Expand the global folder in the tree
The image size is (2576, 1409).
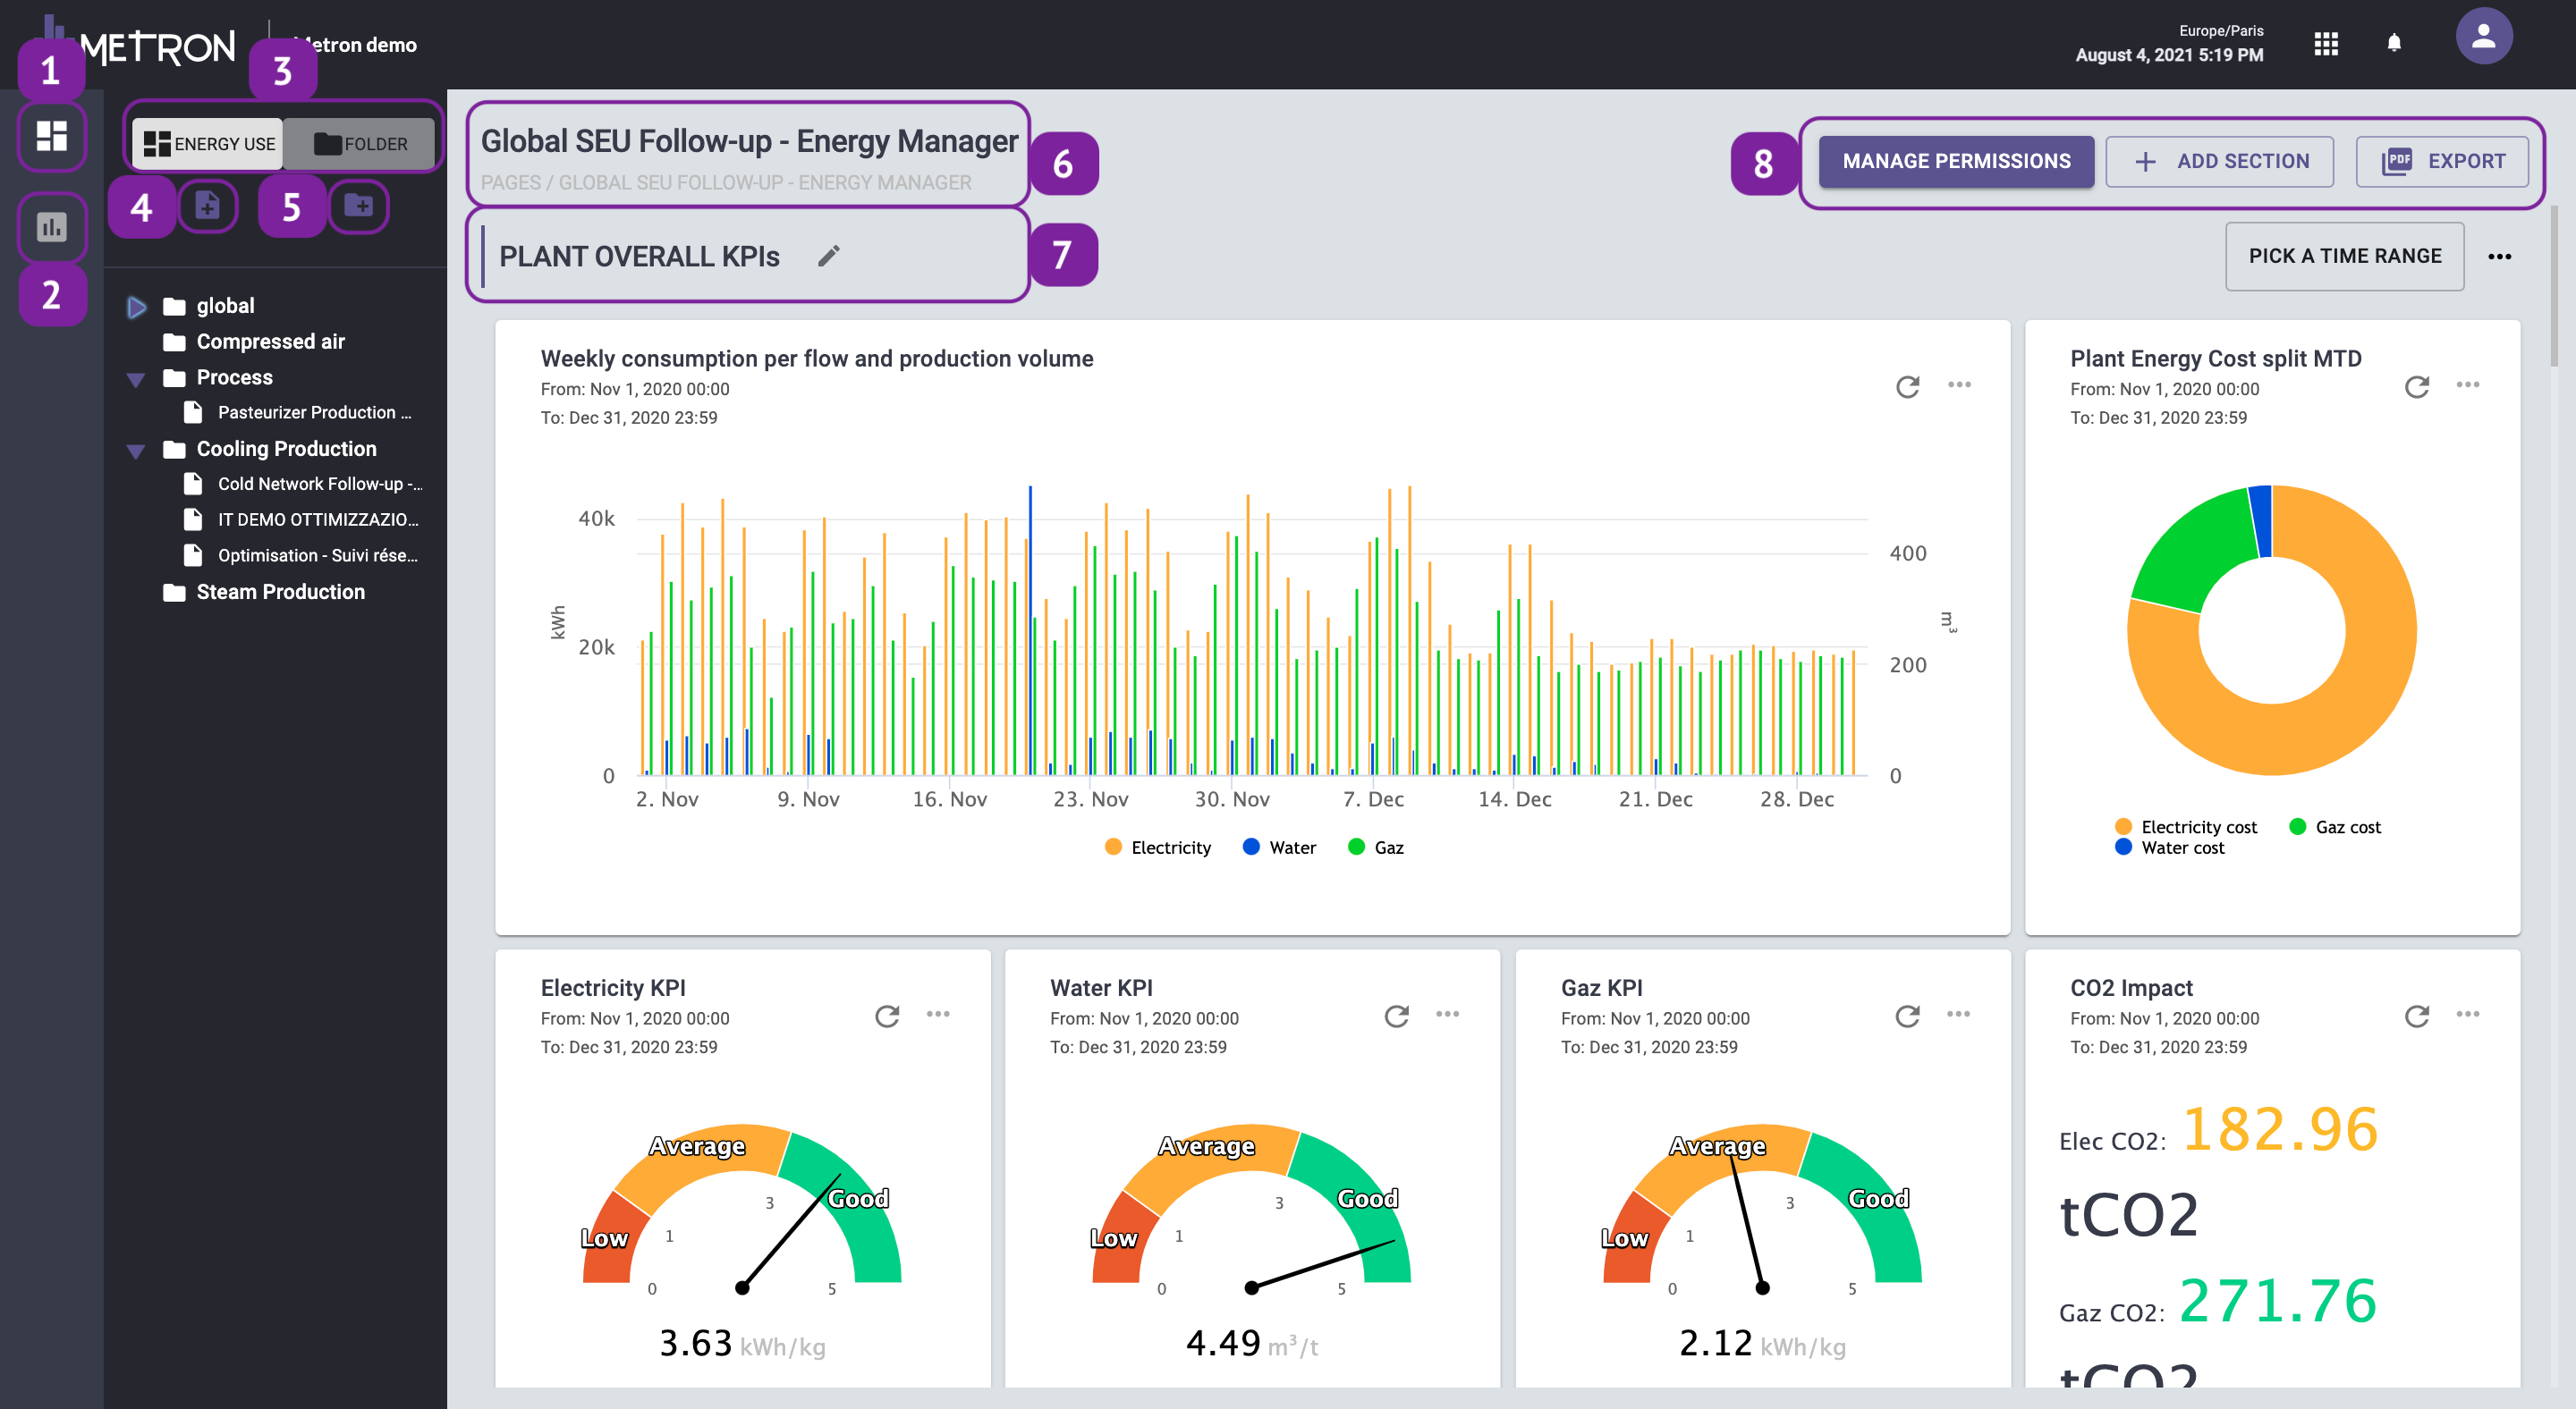pos(137,306)
